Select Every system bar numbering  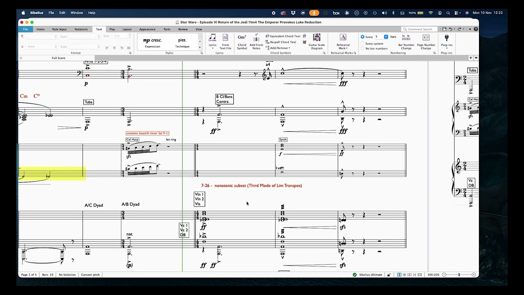point(362,43)
